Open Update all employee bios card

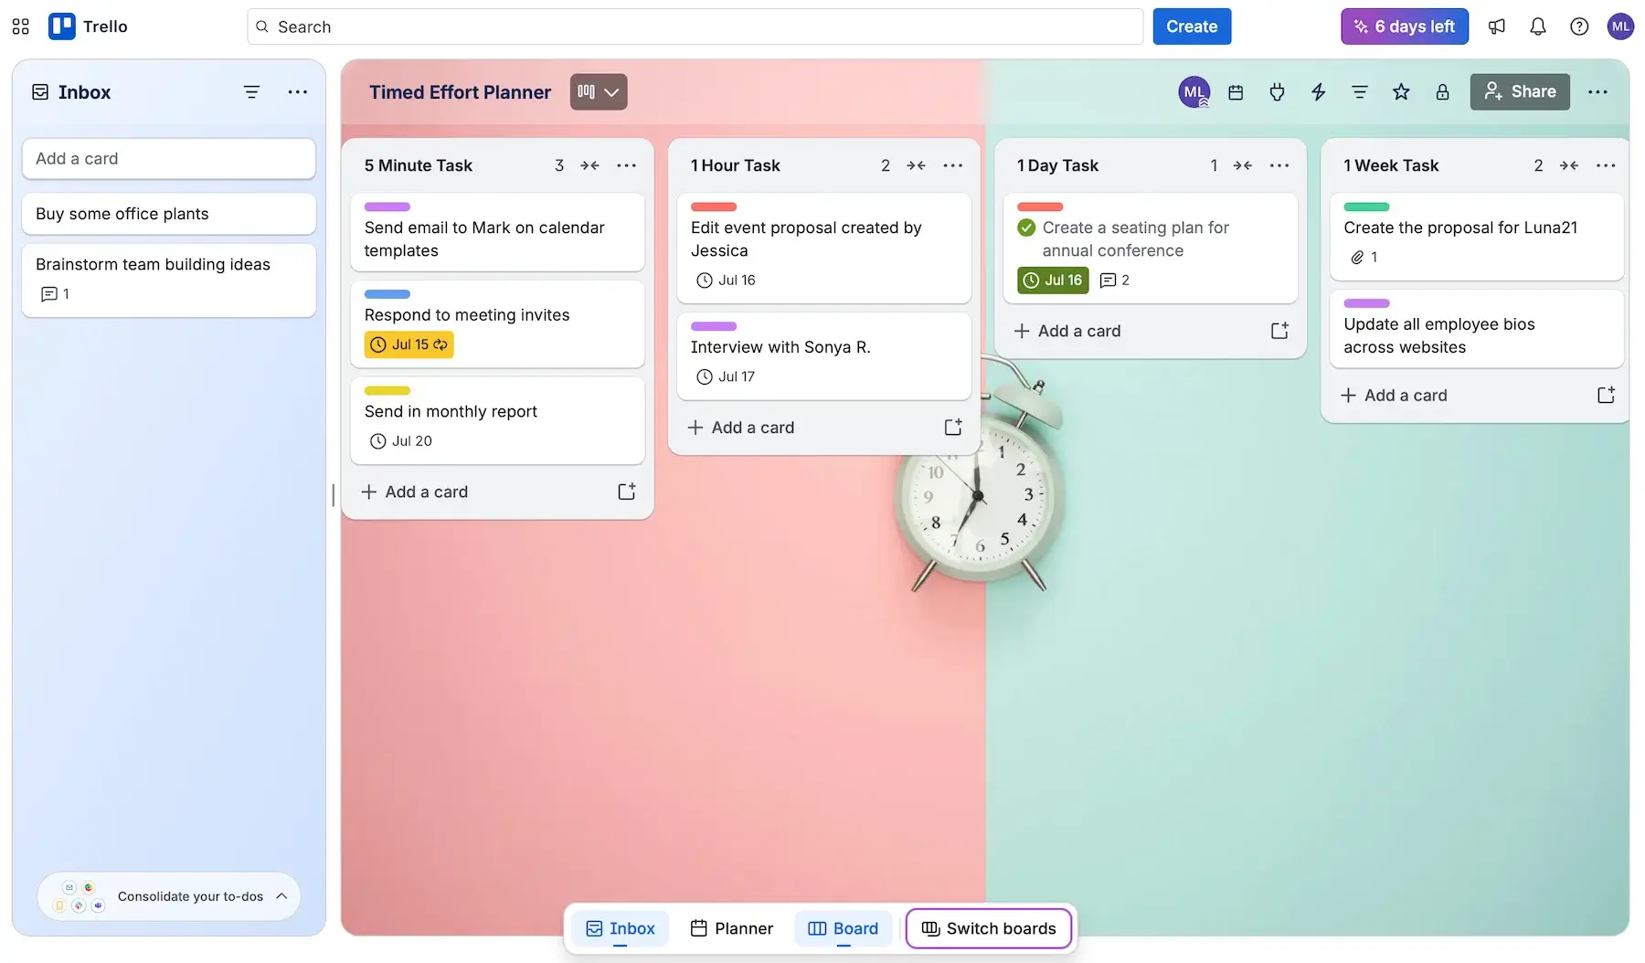(x=1476, y=329)
